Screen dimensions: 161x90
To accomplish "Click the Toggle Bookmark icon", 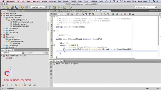I will point(108,14).
